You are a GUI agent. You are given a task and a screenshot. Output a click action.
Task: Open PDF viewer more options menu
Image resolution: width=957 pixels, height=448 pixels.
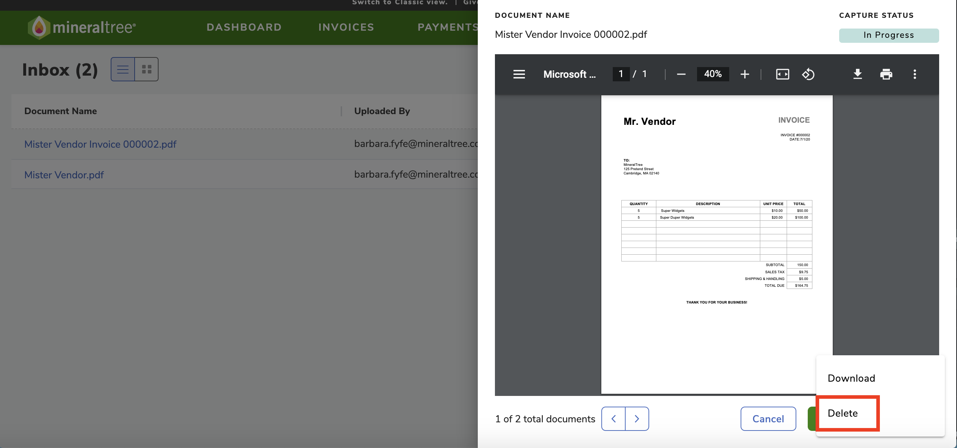(x=915, y=74)
